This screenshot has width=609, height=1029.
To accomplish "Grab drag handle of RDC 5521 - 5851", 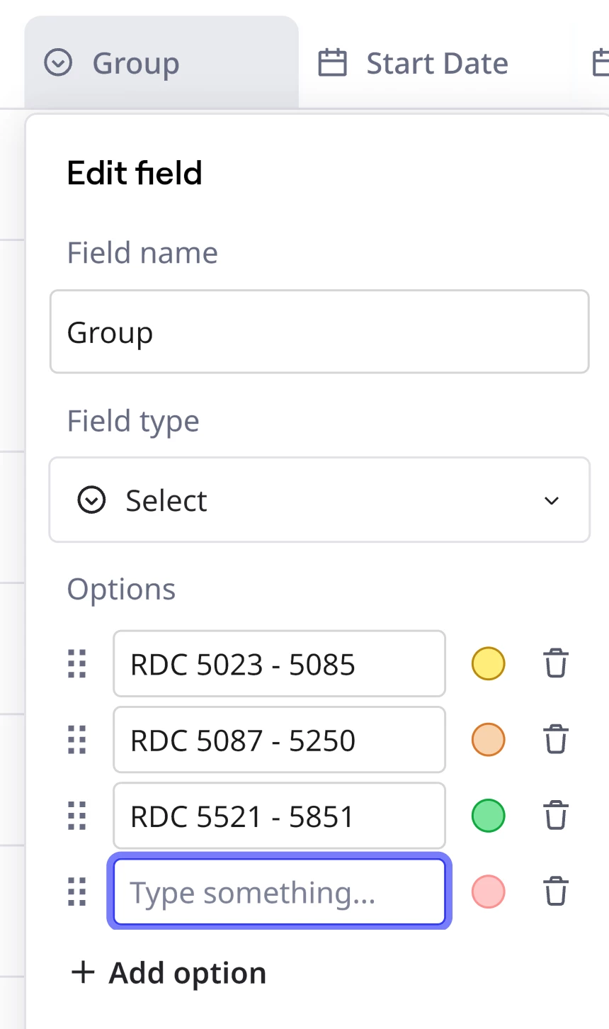I will (x=77, y=816).
